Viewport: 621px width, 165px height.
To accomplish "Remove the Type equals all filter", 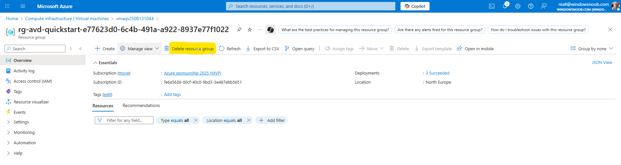I will [196, 120].
